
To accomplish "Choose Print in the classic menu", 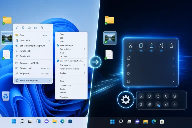I will pyautogui.click(x=71, y=42).
